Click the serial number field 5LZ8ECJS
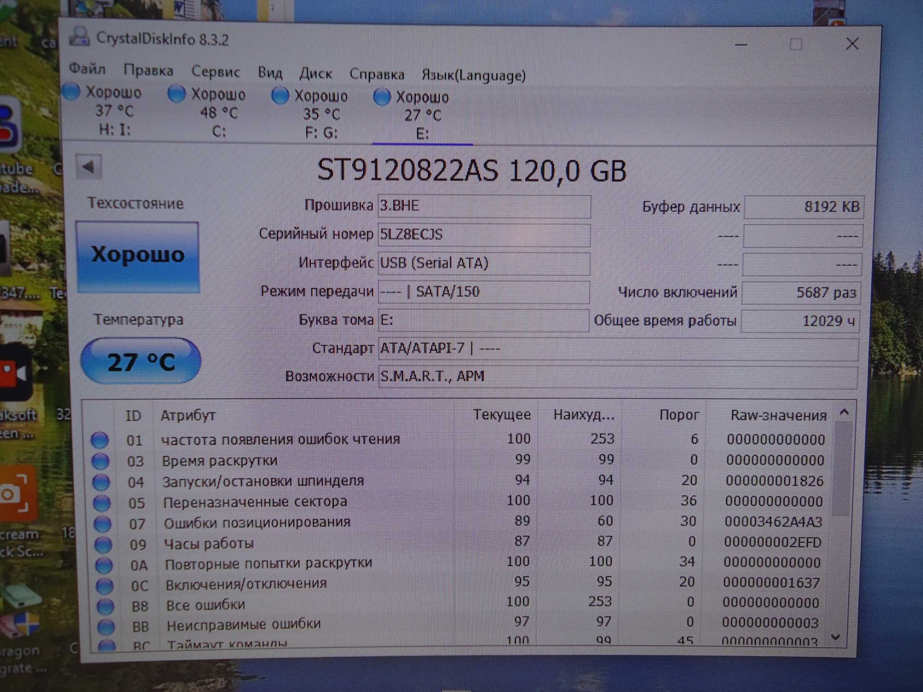 484,234
